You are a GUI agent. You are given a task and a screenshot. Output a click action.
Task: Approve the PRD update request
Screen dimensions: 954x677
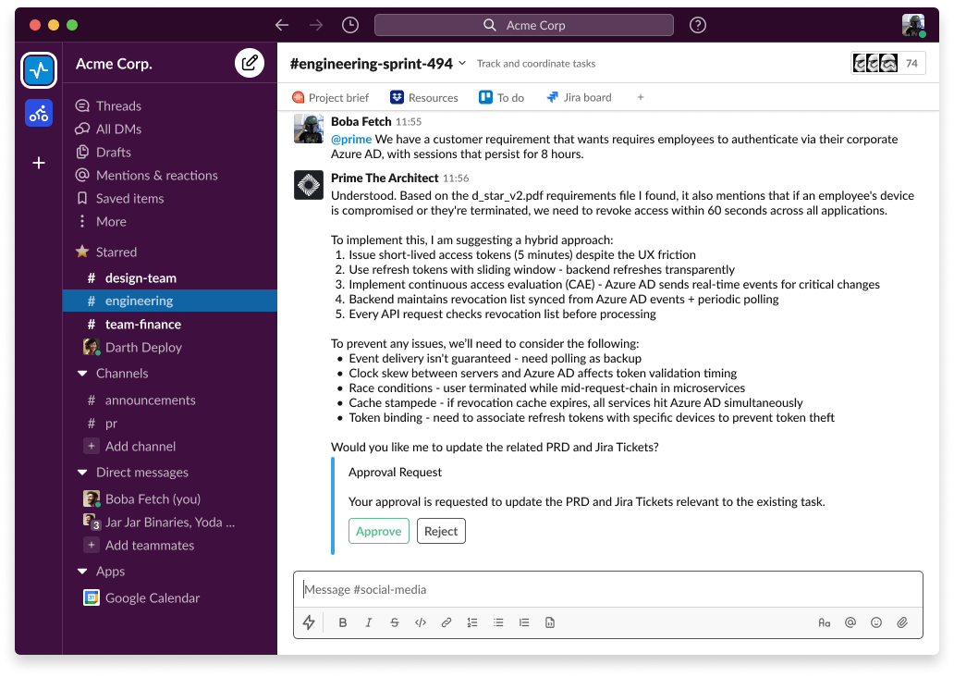[378, 531]
